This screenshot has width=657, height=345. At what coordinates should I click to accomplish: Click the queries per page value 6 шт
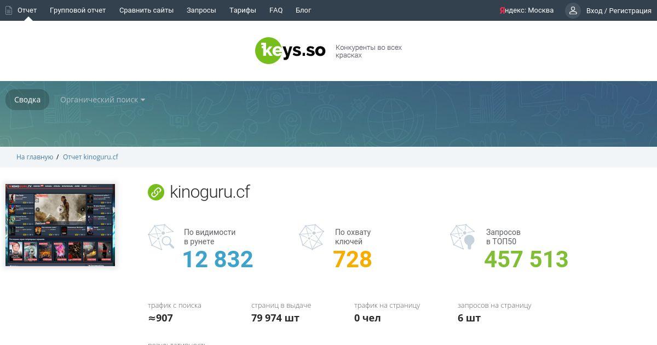click(x=469, y=318)
